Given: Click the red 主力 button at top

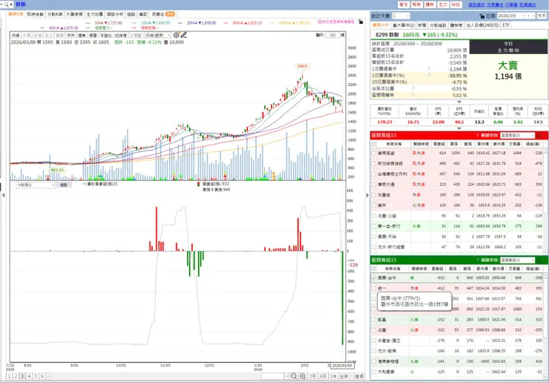Looking at the screenshot, I should (x=443, y=4).
